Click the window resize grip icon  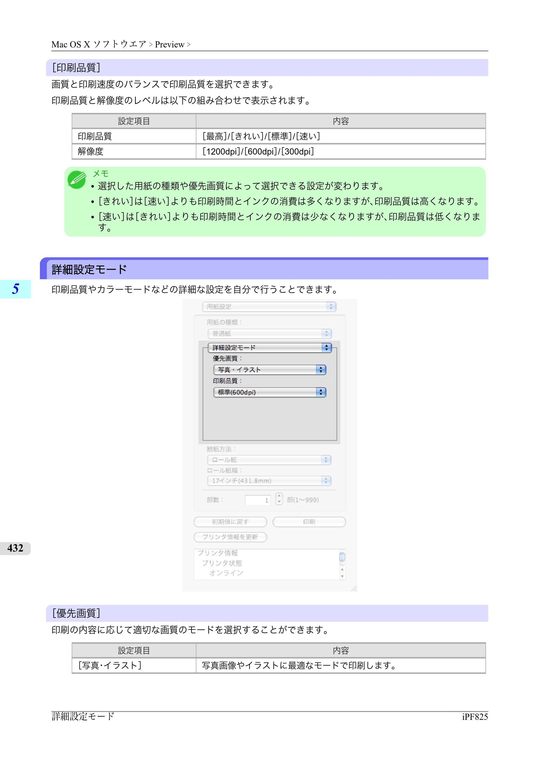pos(354,588)
